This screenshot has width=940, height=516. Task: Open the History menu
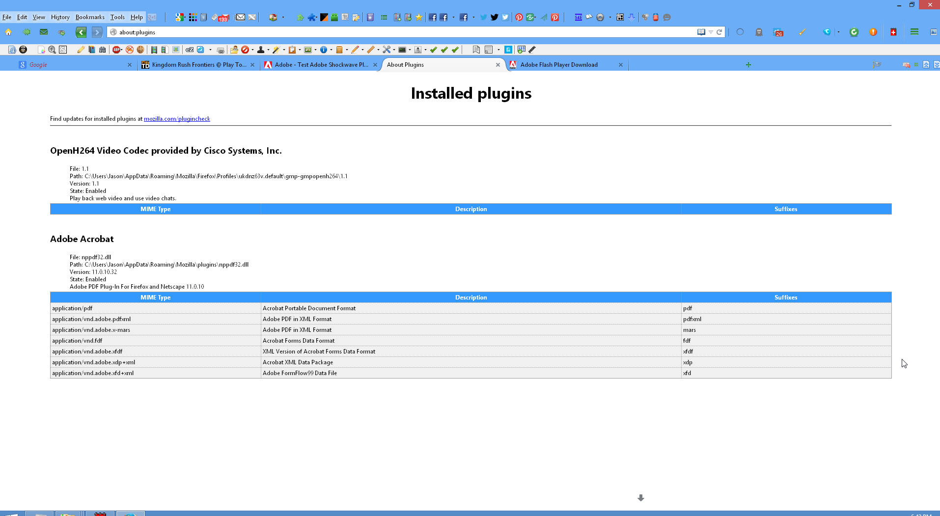point(60,17)
